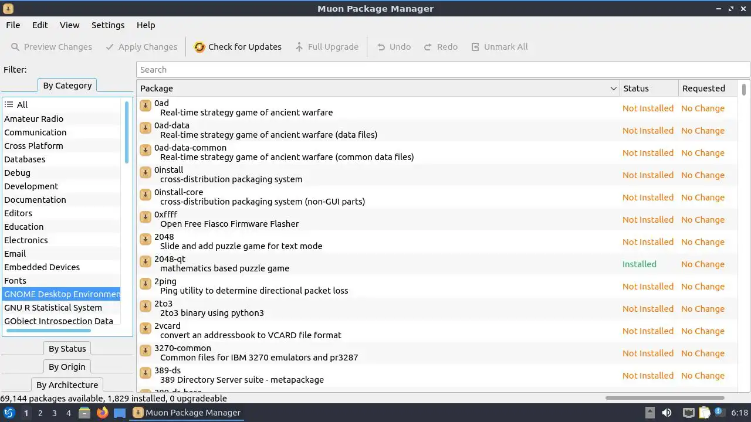This screenshot has width=751, height=422.
Task: Click the 0ad-data package icon
Action: coord(146,128)
